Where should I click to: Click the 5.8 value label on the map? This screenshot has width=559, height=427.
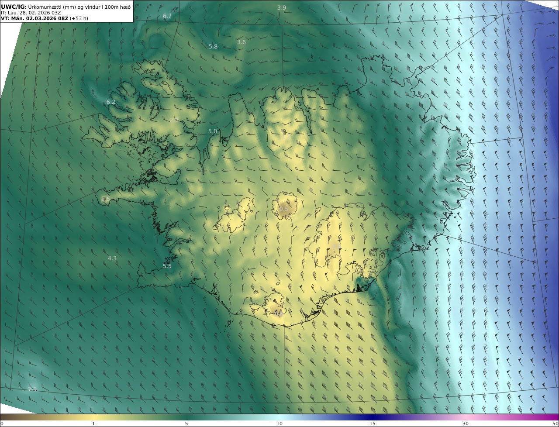(x=213, y=46)
